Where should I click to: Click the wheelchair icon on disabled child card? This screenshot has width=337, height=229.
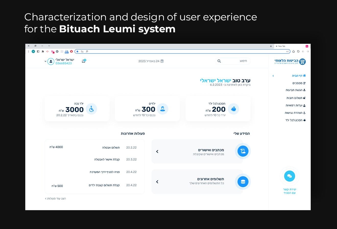(x=91, y=109)
